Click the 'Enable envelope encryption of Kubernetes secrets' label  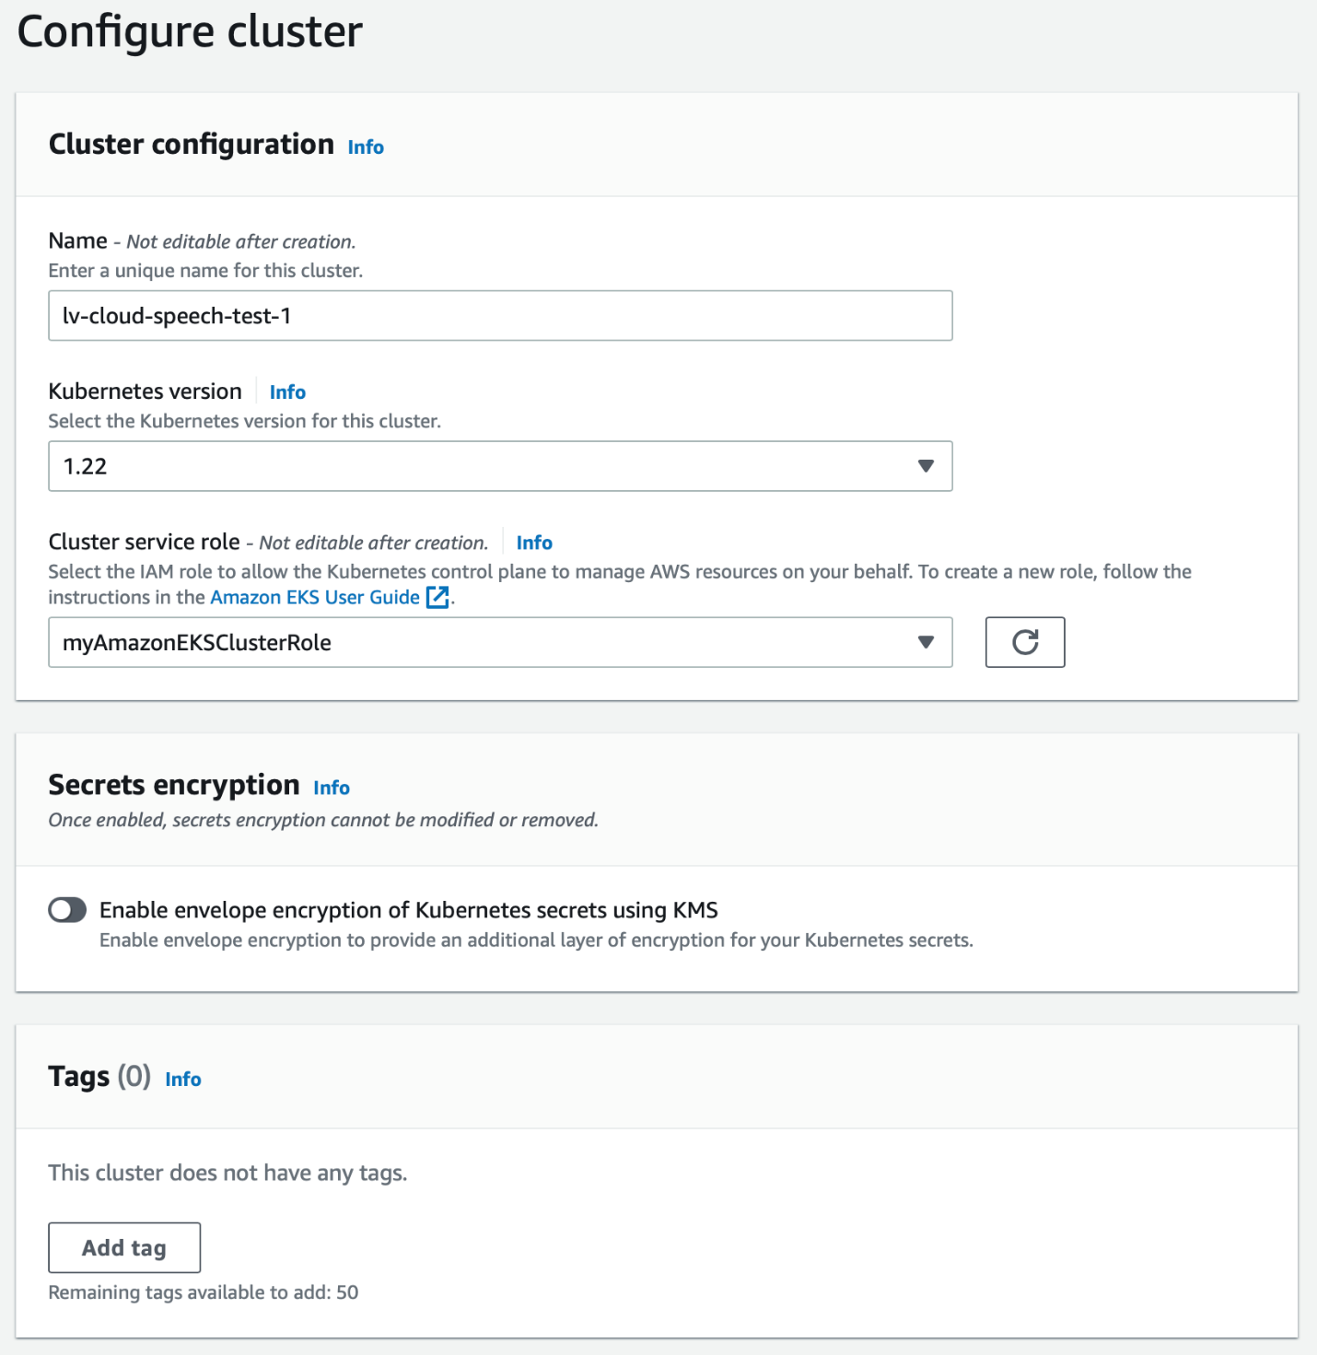point(408,910)
